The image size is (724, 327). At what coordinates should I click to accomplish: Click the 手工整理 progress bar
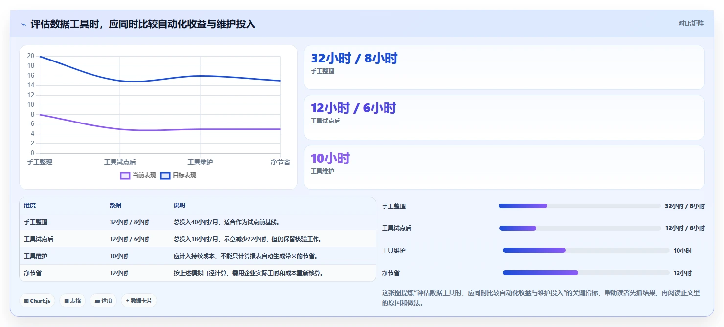pyautogui.click(x=580, y=206)
